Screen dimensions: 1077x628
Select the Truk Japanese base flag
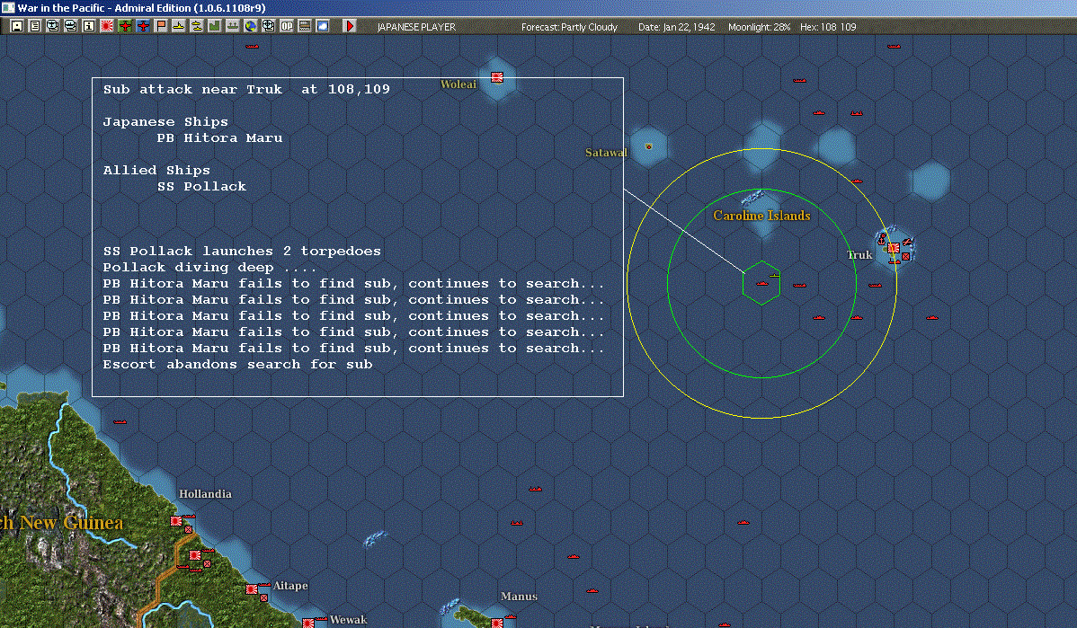894,248
